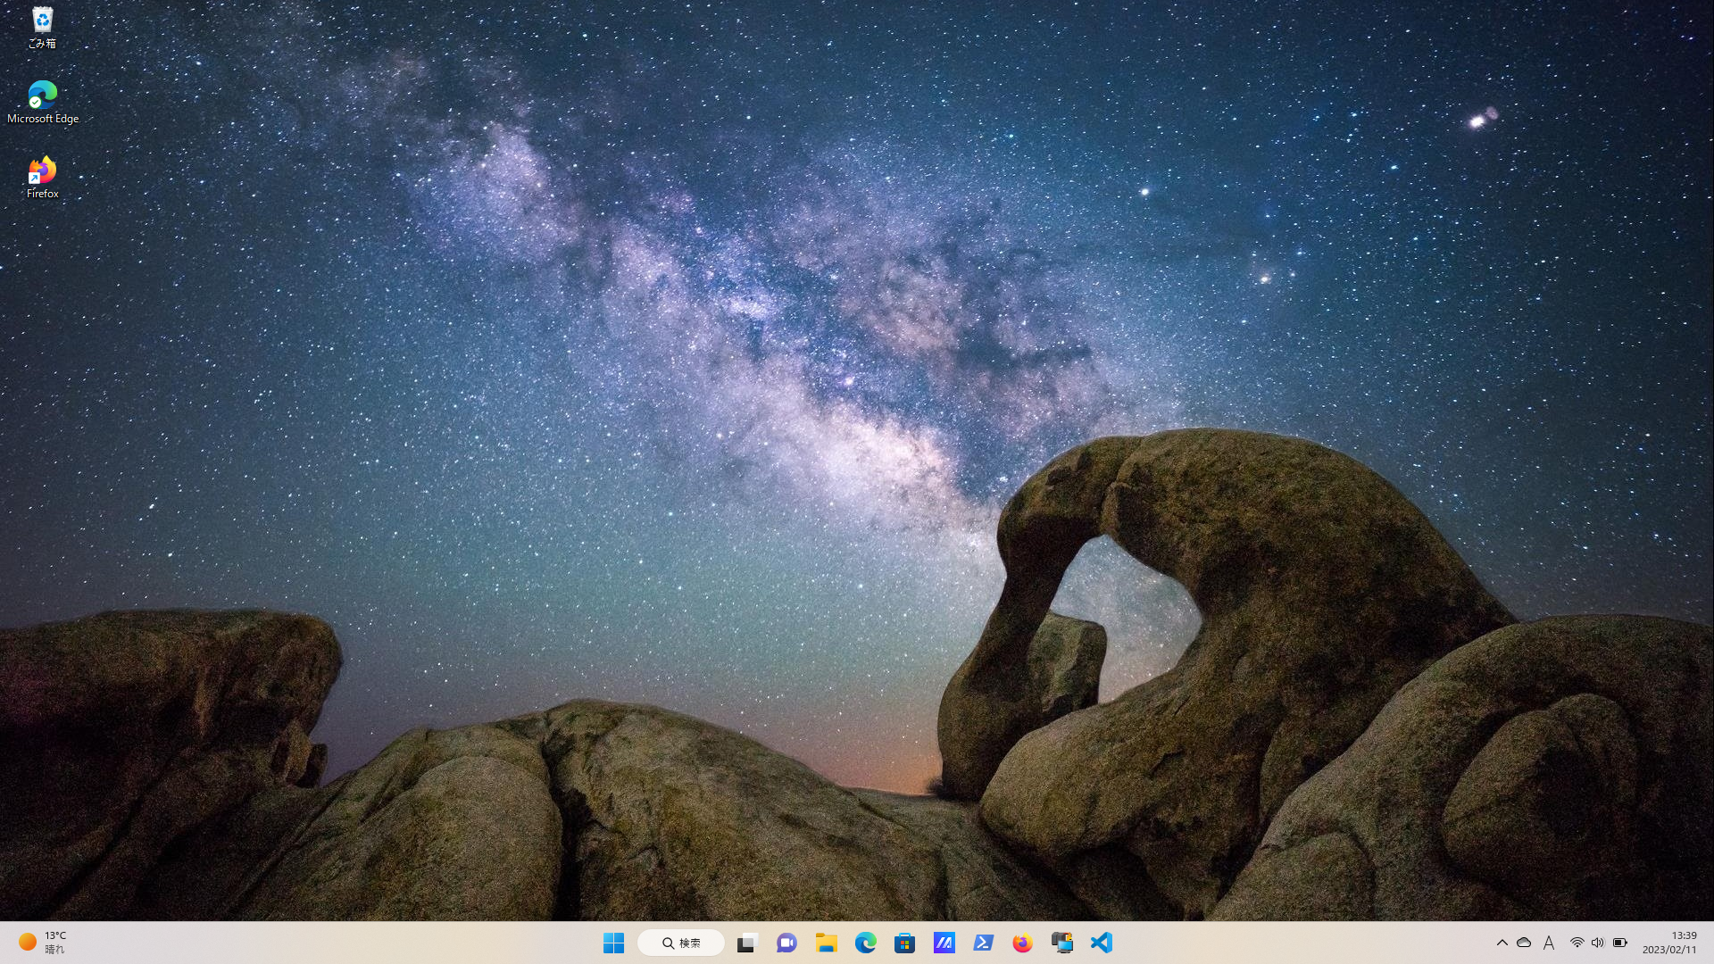
Task: Check battery status from the tray icon
Action: tap(1619, 943)
